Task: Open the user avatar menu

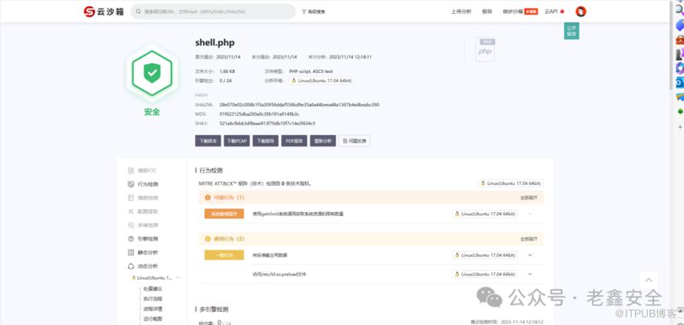Action: point(580,12)
